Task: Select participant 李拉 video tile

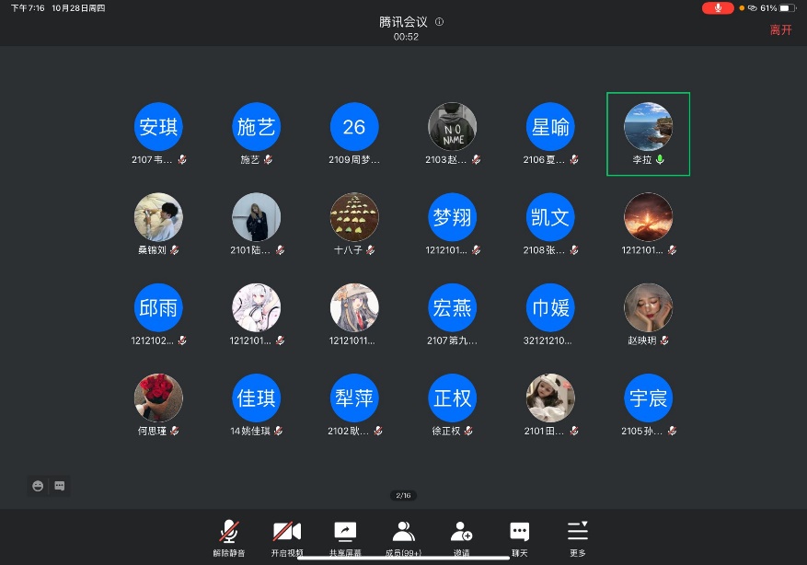Action: (x=648, y=133)
